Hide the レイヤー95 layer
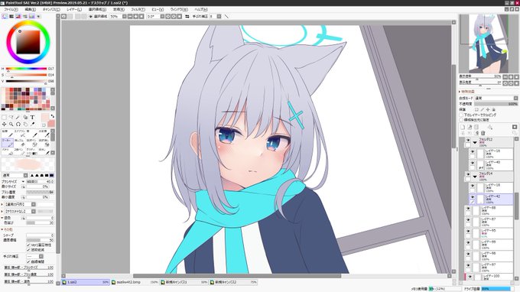This screenshot has height=292, width=520. click(x=468, y=232)
